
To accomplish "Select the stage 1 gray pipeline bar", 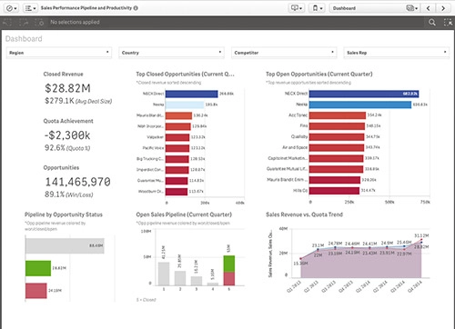I will click(164, 274).
